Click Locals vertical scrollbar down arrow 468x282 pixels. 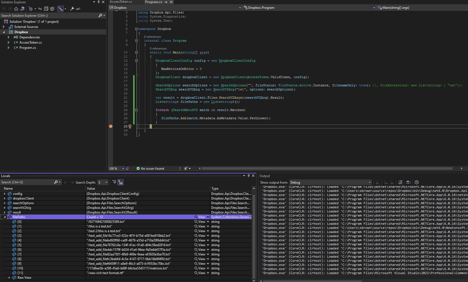pyautogui.click(x=254, y=281)
